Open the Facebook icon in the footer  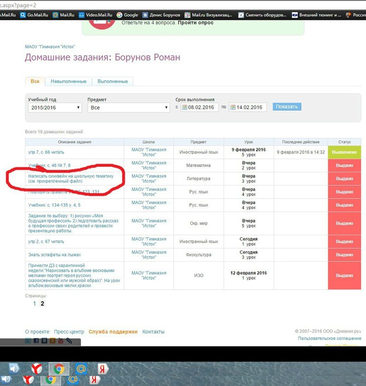point(36,341)
